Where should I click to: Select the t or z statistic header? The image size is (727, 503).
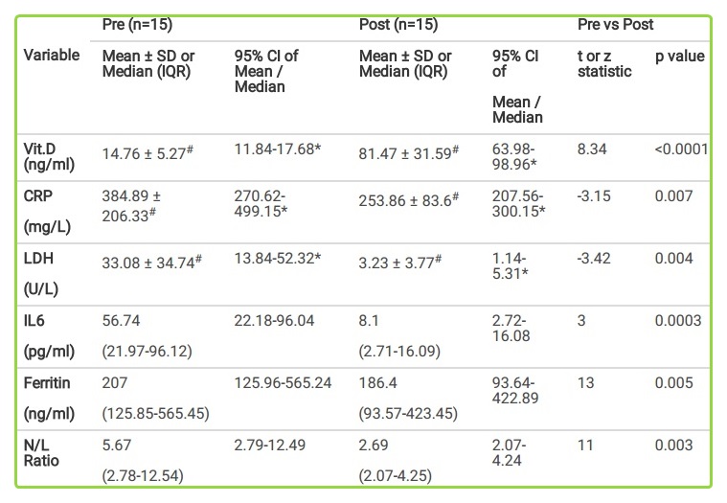coord(605,63)
